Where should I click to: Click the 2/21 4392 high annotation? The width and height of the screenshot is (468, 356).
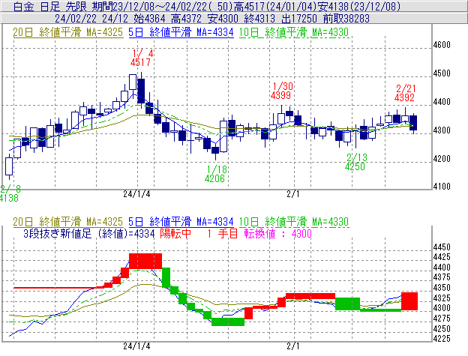tap(405, 93)
